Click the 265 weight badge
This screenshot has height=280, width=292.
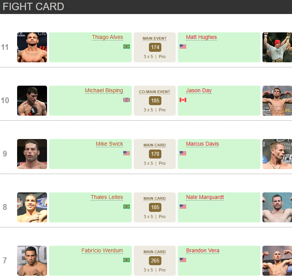[155, 261]
